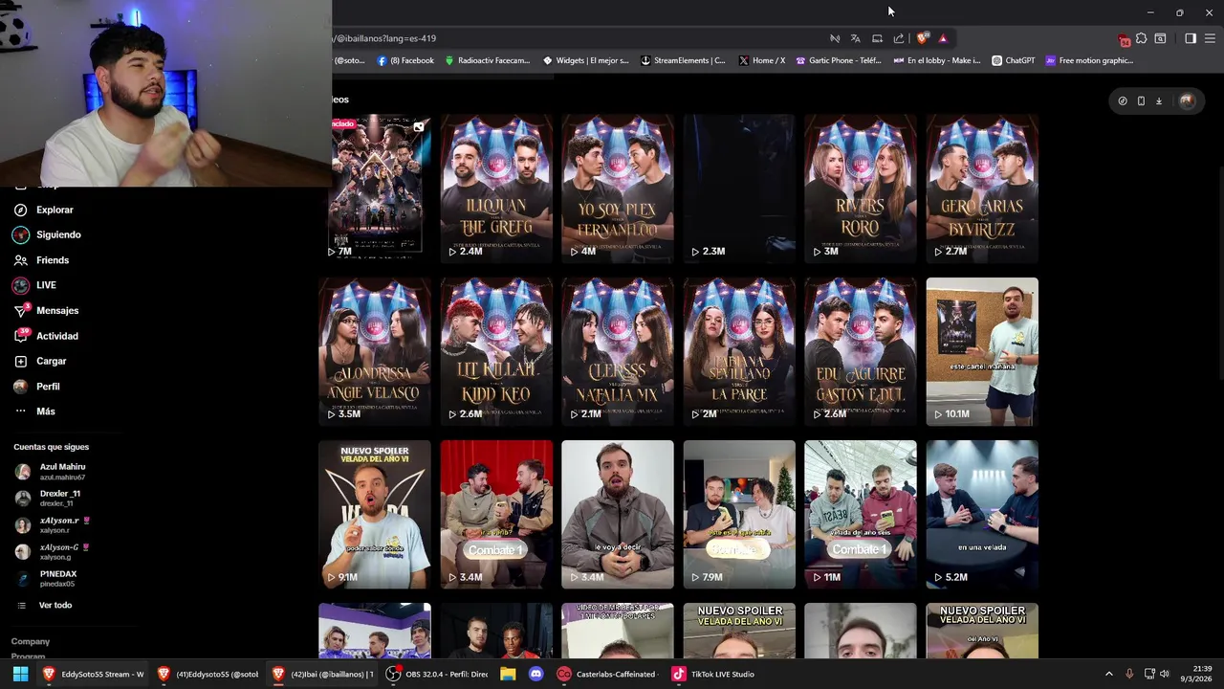This screenshot has height=689, width=1224.
Task: Play the Gero Arias vs ByViruzz video
Action: (982, 189)
